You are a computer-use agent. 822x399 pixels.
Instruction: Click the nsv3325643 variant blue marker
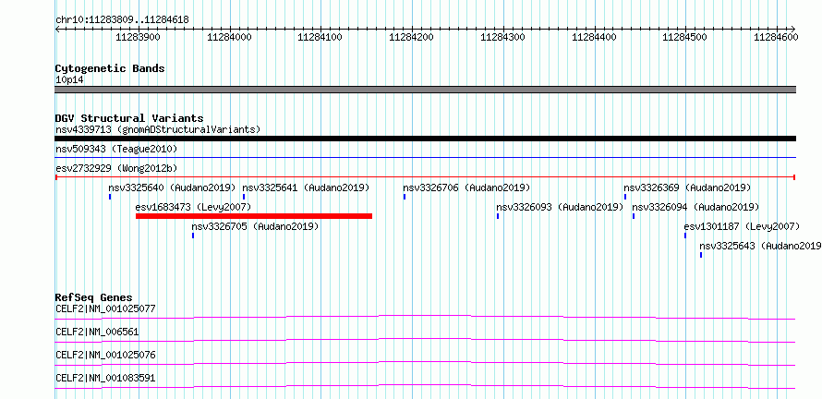(701, 255)
